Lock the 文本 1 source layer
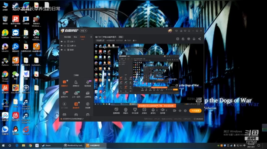Image resolution: width=267 pixels, height=149 pixels. (65, 41)
